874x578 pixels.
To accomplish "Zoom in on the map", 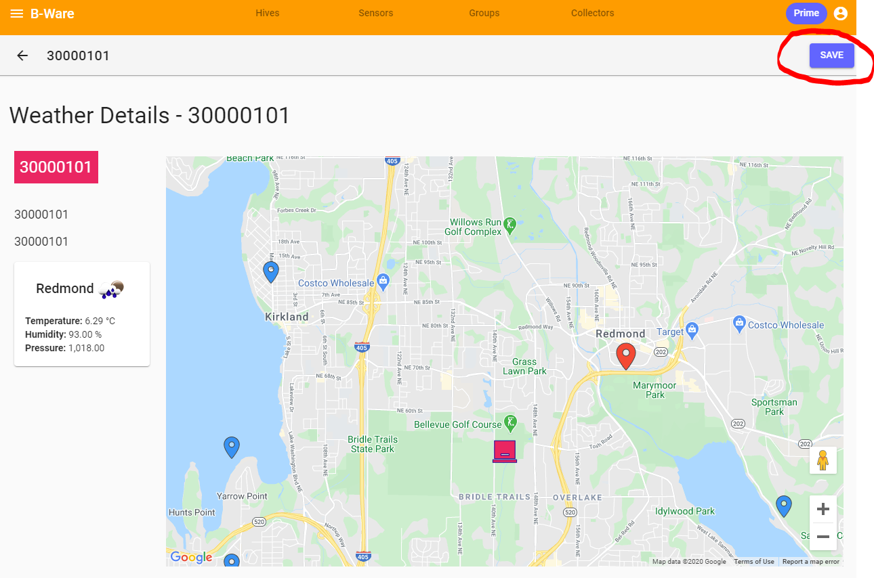I will click(823, 509).
